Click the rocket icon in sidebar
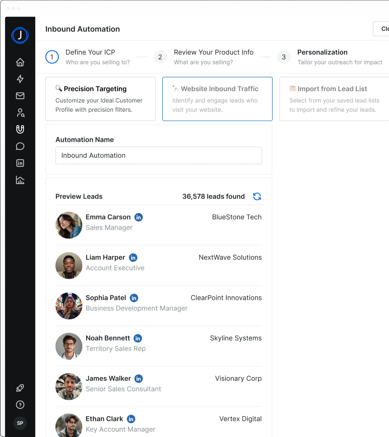 pos(20,388)
